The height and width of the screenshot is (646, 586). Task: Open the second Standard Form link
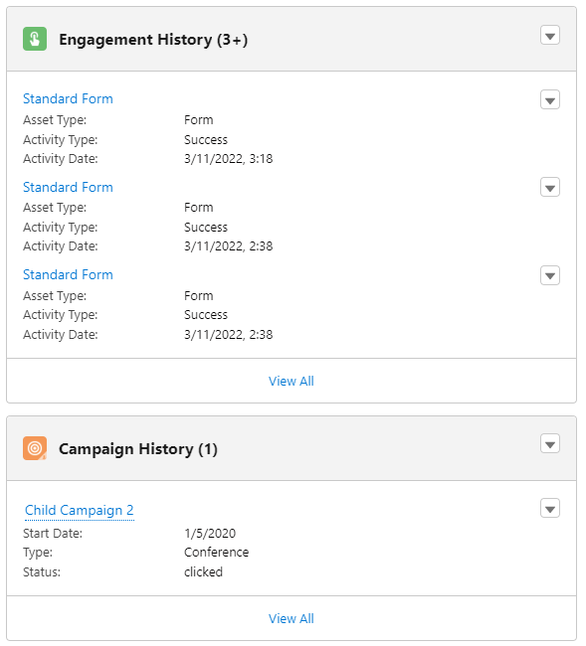click(68, 187)
